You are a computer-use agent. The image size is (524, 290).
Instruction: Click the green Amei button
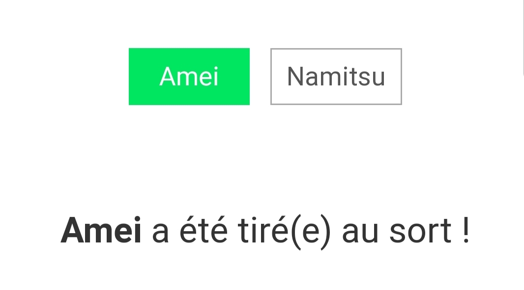189,77
